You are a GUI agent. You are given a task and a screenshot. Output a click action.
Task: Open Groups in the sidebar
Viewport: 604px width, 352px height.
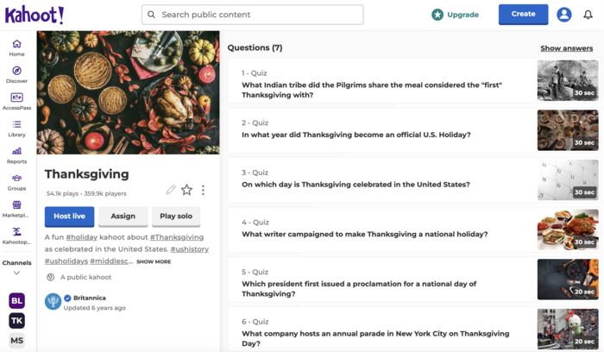coord(16,181)
